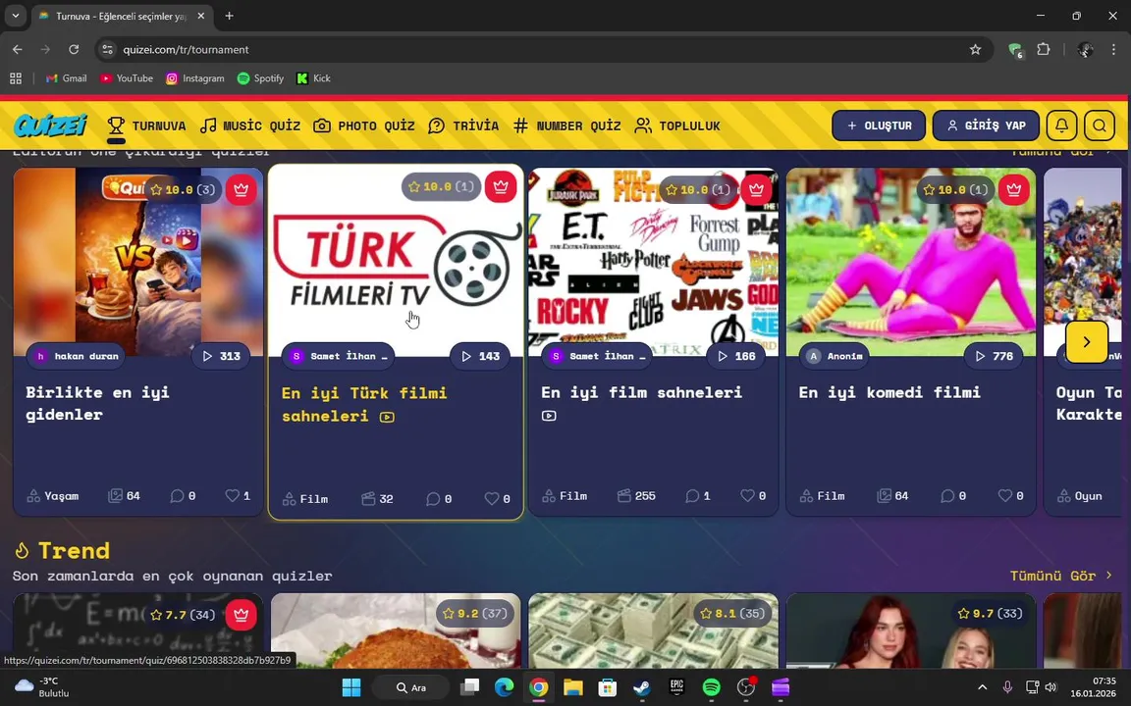1131x706 pixels.
Task: Open the Music Quiz menu item
Action: (249, 126)
